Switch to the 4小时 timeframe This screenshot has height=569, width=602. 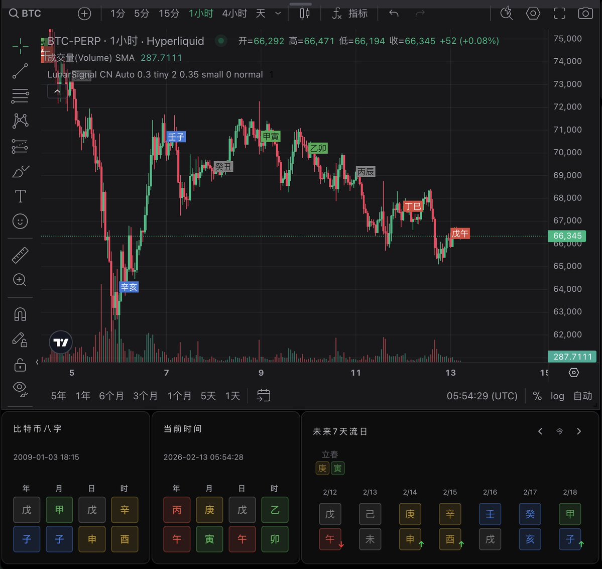(234, 14)
